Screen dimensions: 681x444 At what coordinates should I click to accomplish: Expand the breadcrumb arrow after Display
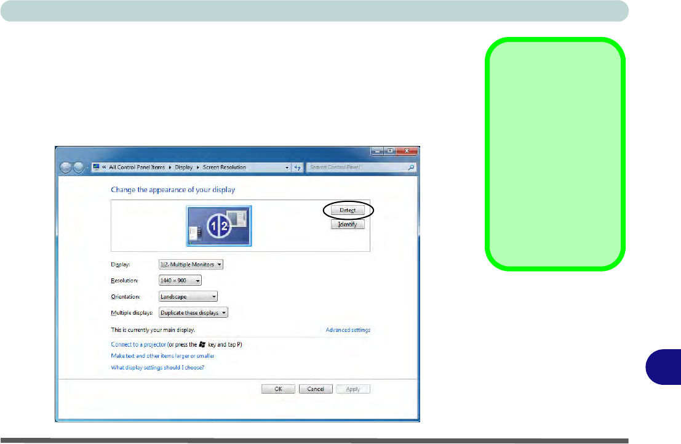pyautogui.click(x=197, y=168)
